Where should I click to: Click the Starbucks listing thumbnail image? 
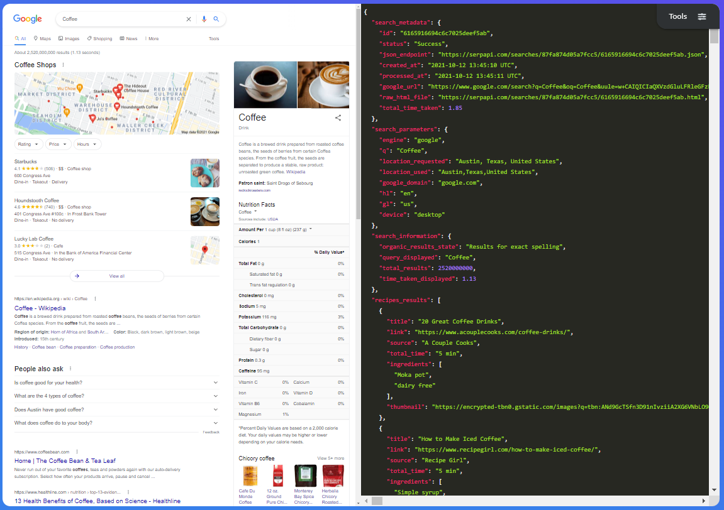(205, 173)
